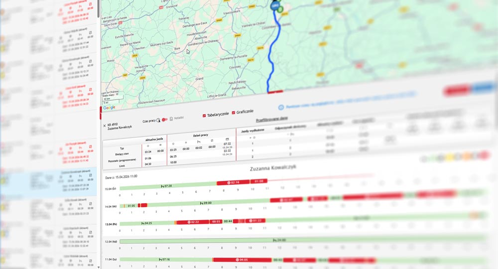Click the break icon under Aktualna jazda

pyautogui.click(x=160, y=145)
